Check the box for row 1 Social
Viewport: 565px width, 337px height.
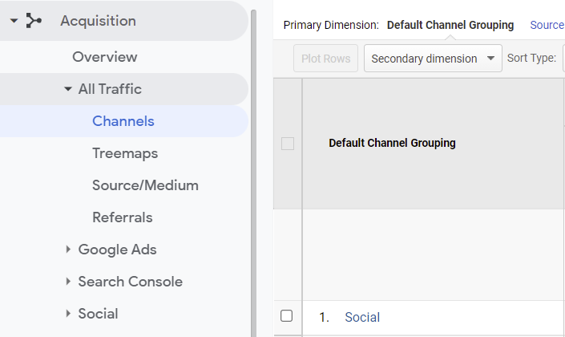[287, 316]
